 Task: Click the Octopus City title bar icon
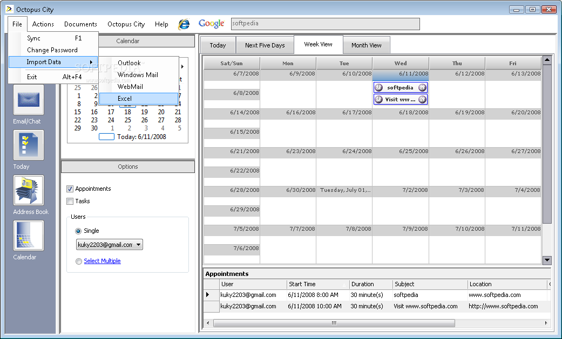point(10,9)
